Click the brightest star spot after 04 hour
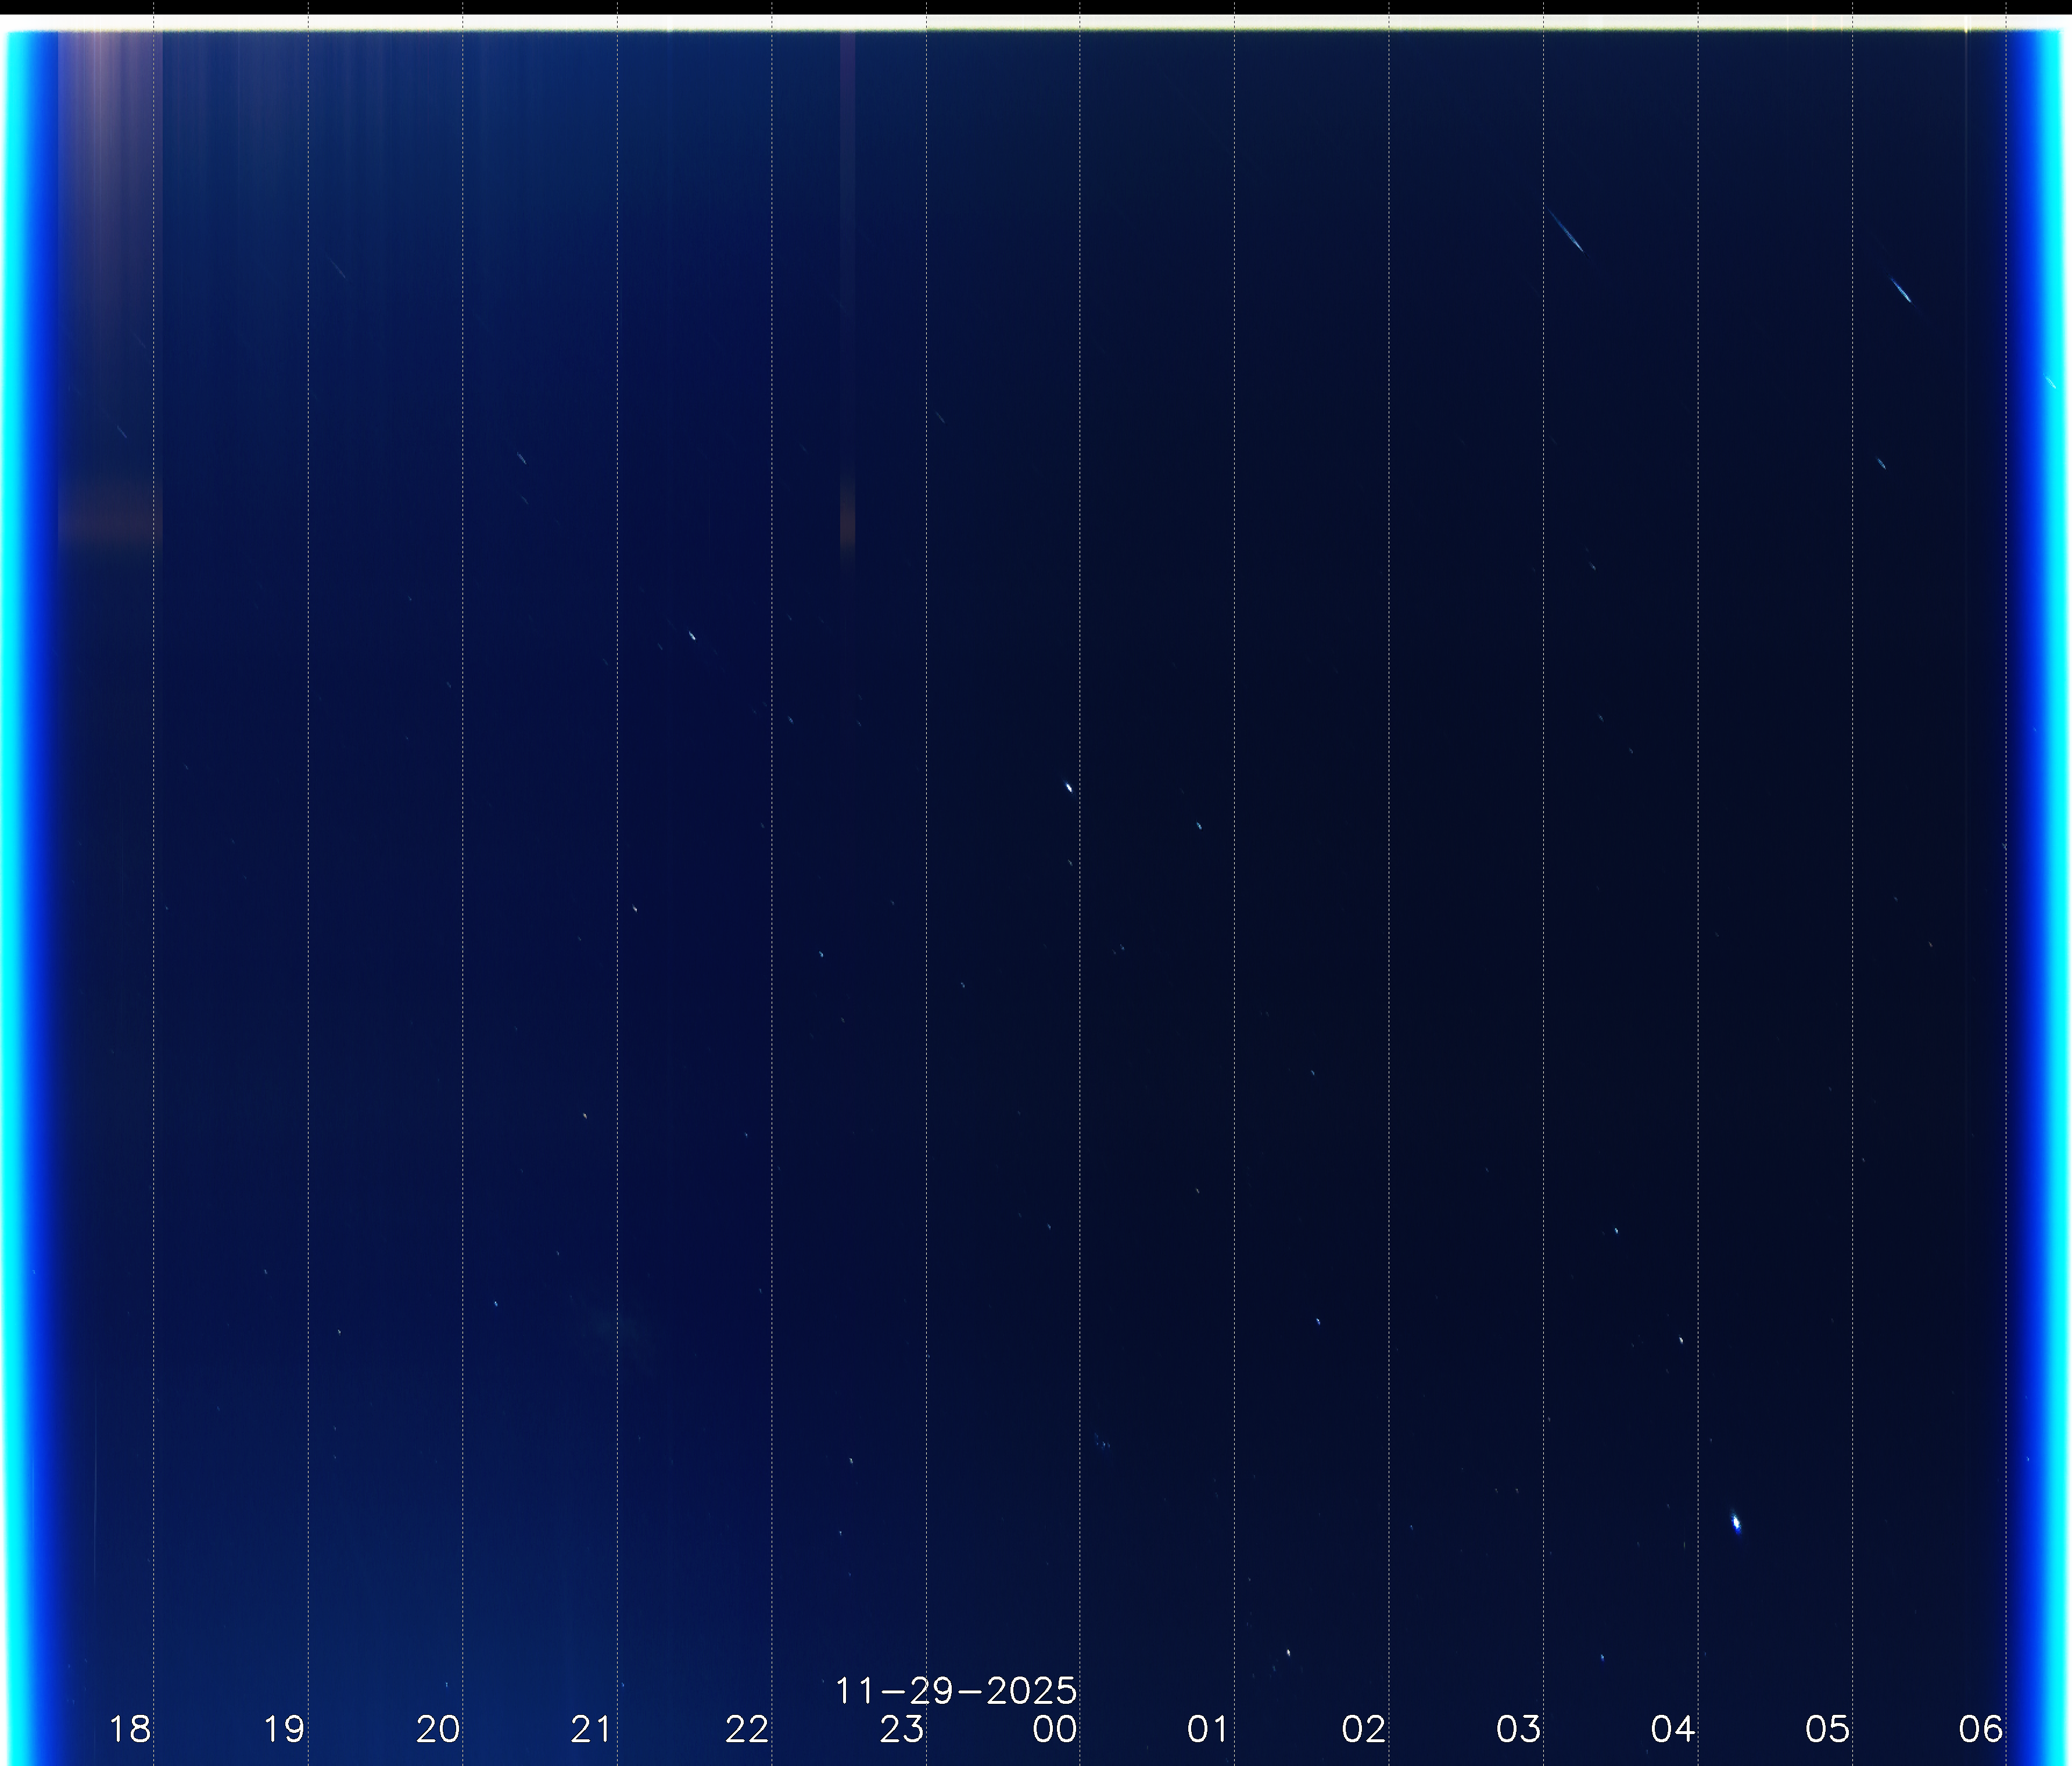2072x1766 pixels. [1736, 1523]
